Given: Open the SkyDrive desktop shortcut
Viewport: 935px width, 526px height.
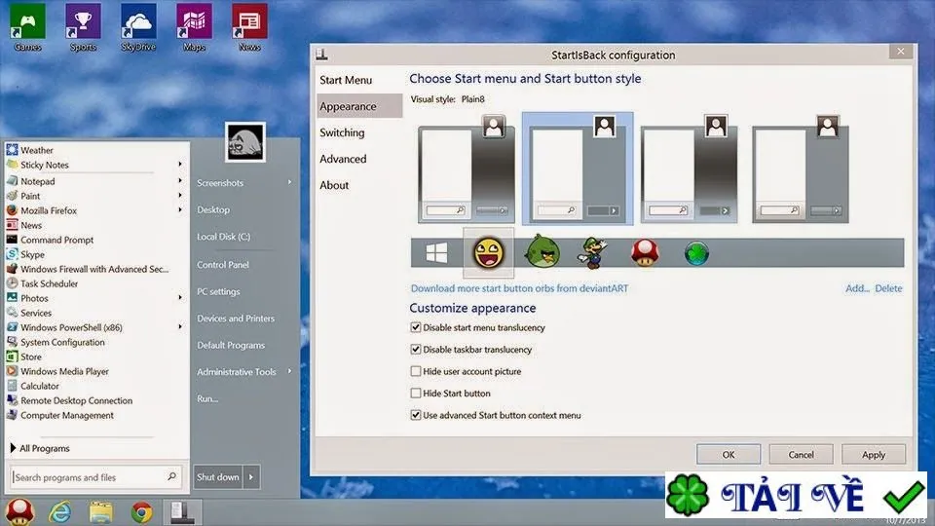Looking at the screenshot, I should [x=138, y=27].
